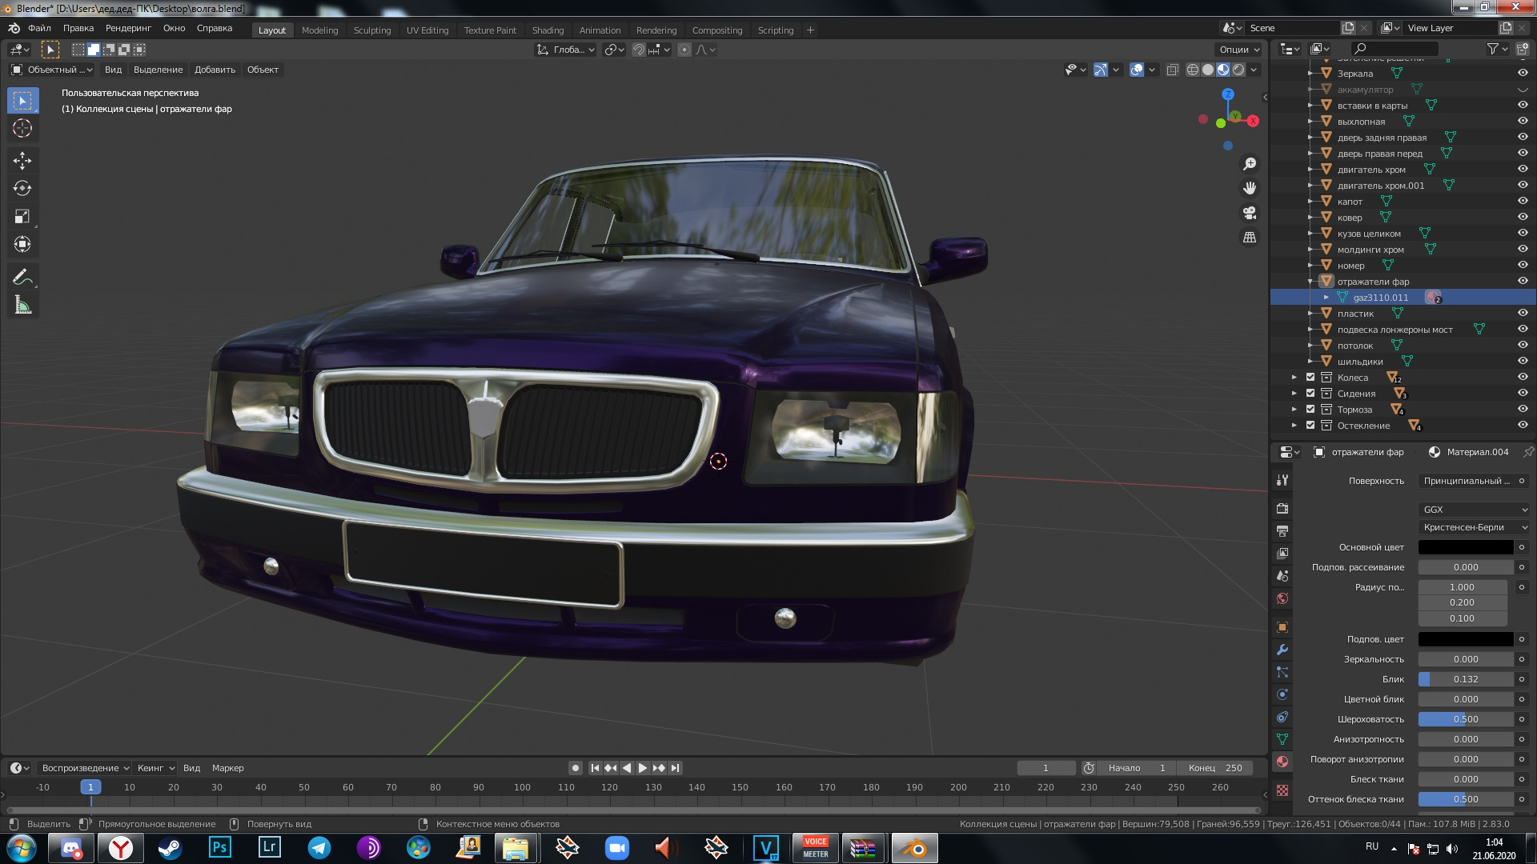Viewport: 1537px width, 864px height.
Task: Open Blender app in Windows taskbar
Action: pos(914,849)
